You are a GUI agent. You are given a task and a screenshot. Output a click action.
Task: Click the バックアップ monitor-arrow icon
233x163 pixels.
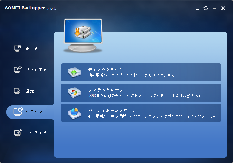pyautogui.click(x=18, y=69)
